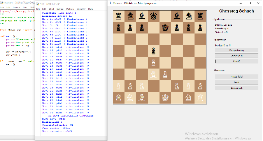Switch mode to KI vs KI
Screen dimensions: 263x141
click(x=237, y=62)
